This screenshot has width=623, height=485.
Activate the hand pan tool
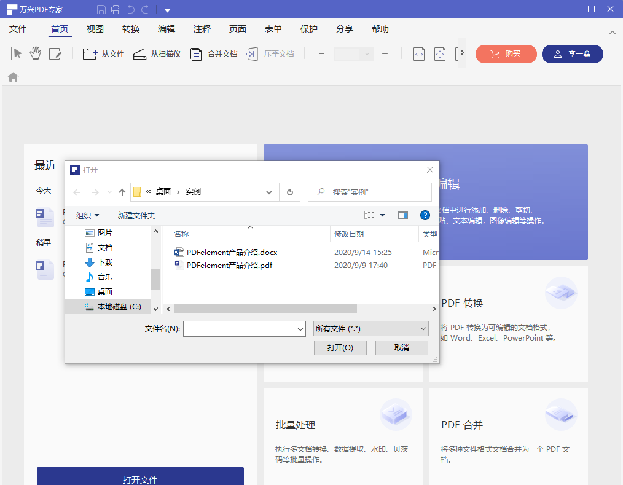(35, 54)
